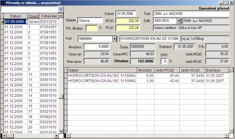235x139 pixels.
Task: Click the product name field HYDROCORTISON ICN INJ
Action: 150,39
